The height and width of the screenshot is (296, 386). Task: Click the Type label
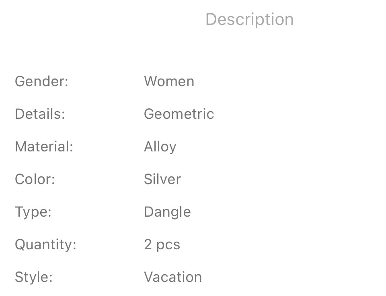pos(33,212)
